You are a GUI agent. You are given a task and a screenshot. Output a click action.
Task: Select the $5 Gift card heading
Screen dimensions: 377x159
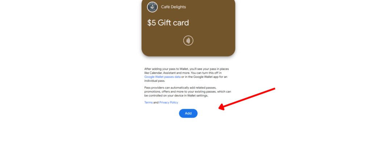[168, 23]
